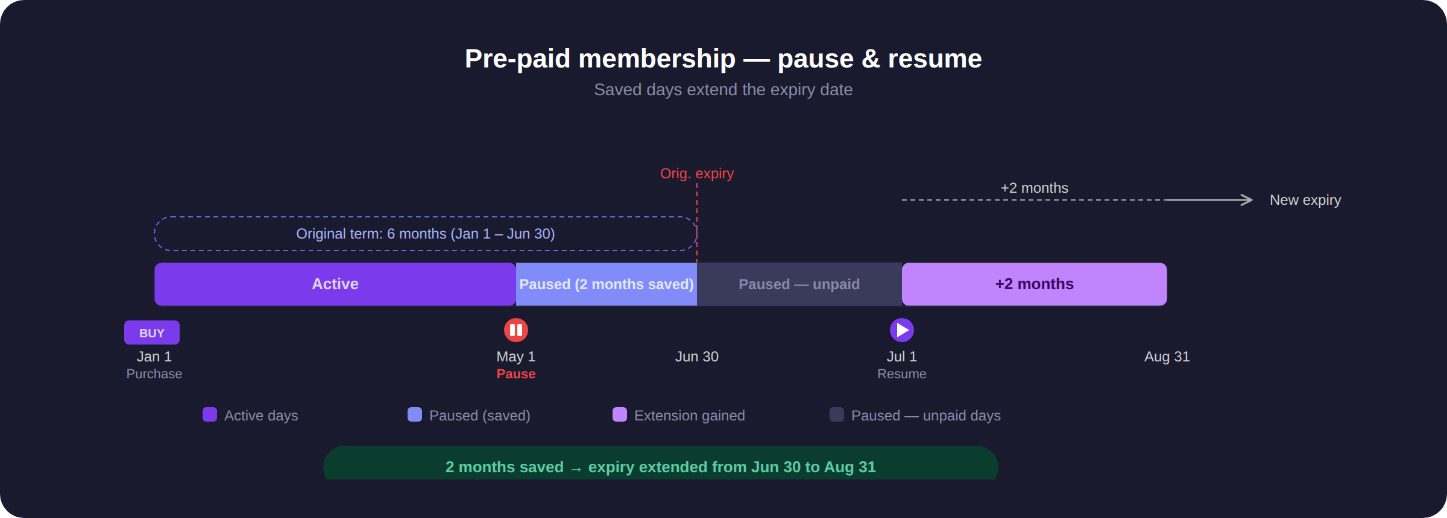Viewport: 1447px width, 518px height.
Task: Click the Active timeline segment
Action: coord(335,284)
